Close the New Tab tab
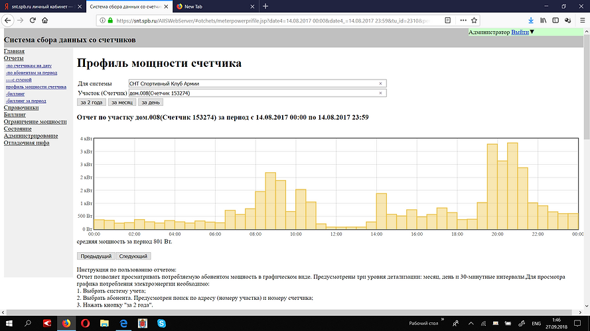Image resolution: width=590 pixels, height=331 pixels. point(252,7)
